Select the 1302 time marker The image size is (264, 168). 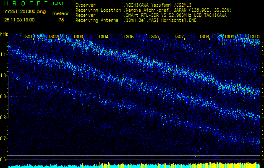[x=53, y=37]
